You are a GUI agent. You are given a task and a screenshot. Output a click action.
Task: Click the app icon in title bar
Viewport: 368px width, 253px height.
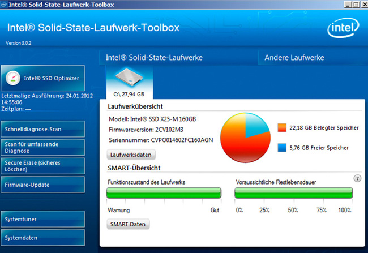(x=3, y=4)
